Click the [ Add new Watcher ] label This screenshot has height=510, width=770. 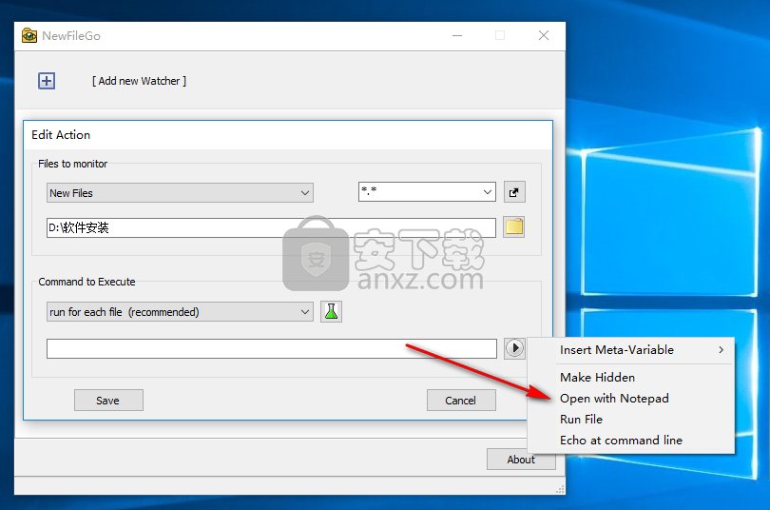point(139,81)
